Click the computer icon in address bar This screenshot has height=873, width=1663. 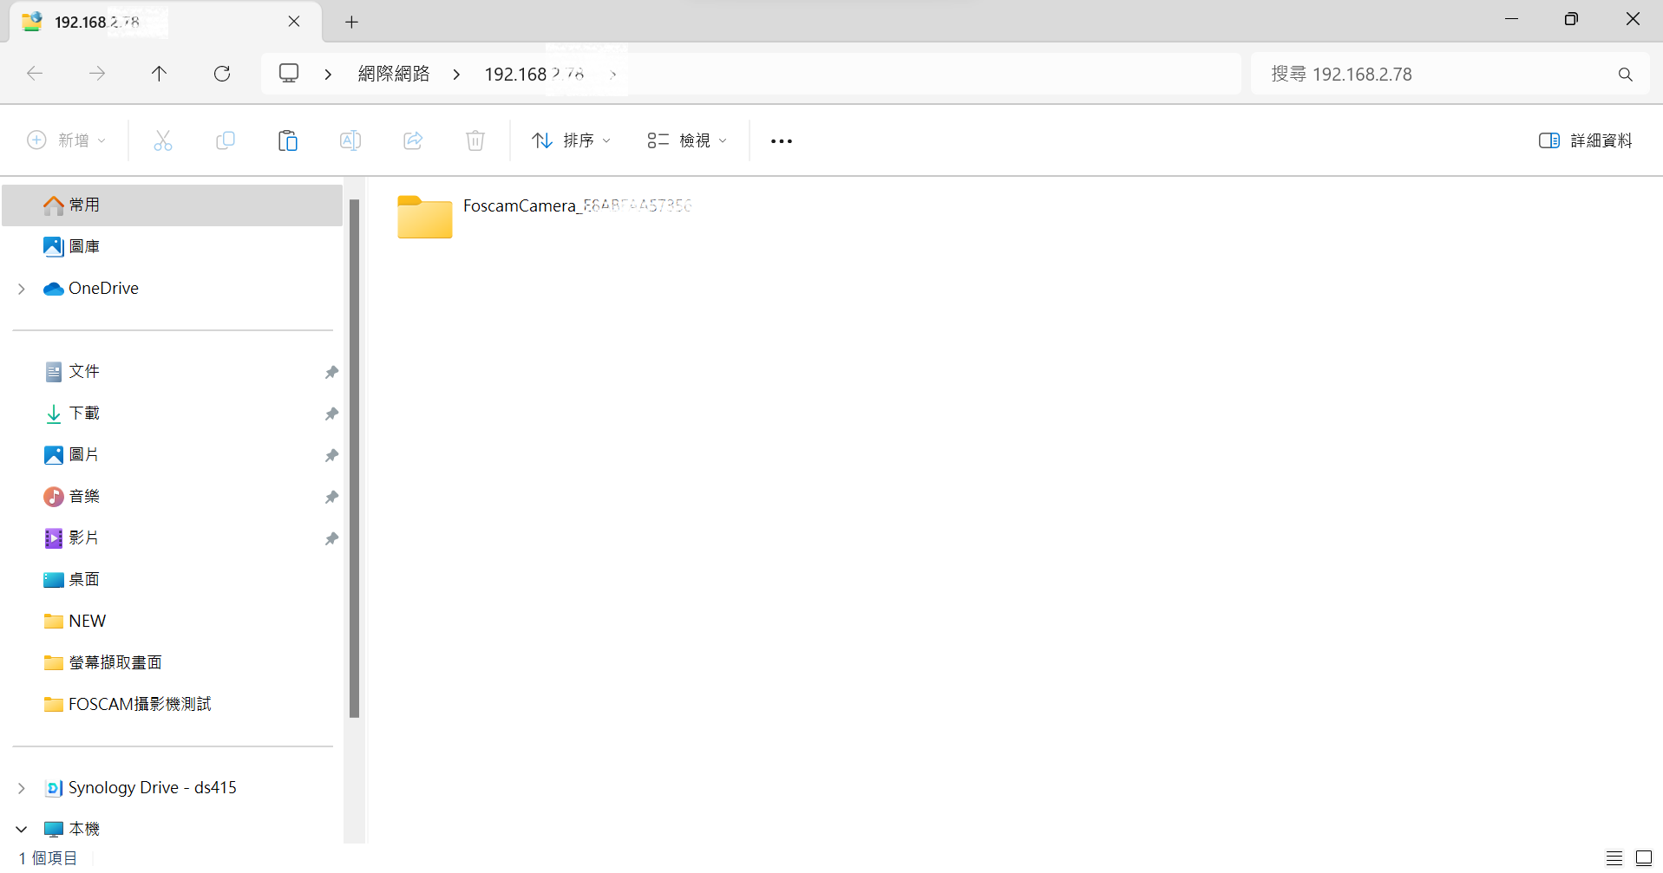[289, 74]
